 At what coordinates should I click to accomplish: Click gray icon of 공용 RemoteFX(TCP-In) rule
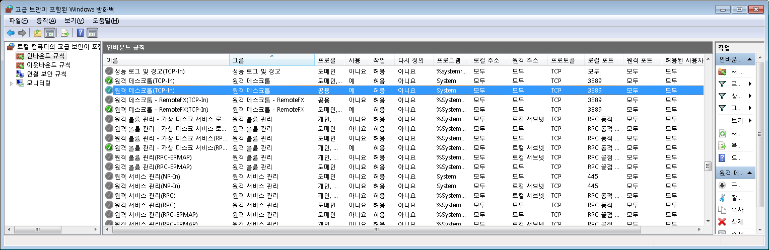tap(109, 100)
